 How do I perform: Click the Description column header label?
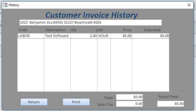pos(56,30)
